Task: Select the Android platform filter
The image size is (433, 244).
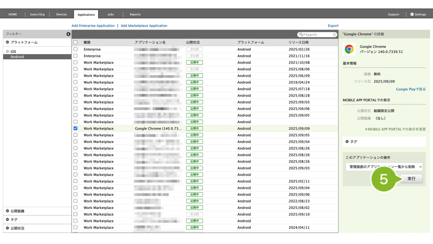Action: (17, 57)
